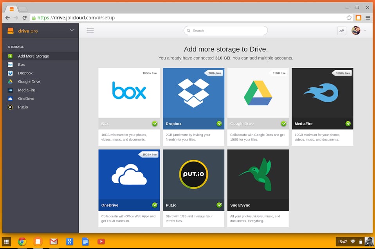Click the MediaFire 10GB+ free tag
This screenshot has width=375, height=249.
[x=341, y=73]
